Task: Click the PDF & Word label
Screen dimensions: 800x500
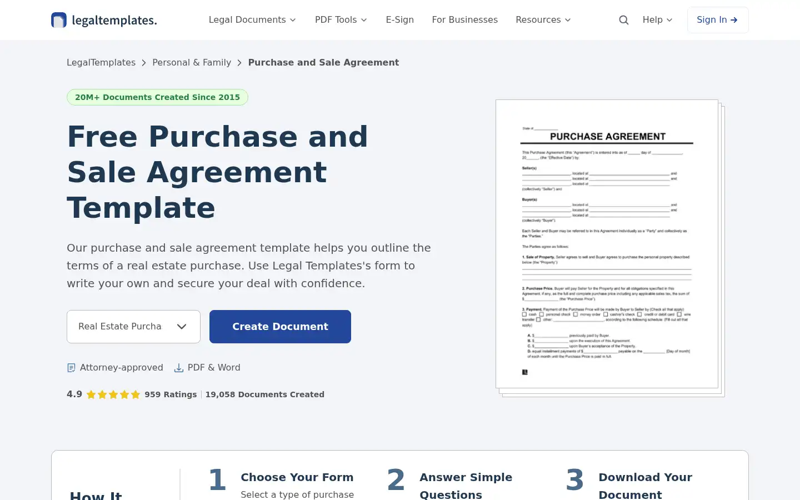Action: tap(214, 368)
